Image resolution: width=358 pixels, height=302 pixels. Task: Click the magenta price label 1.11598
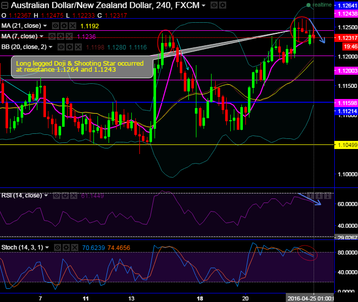tap(346, 103)
